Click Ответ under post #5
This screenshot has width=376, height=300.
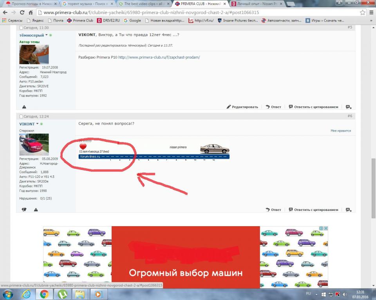(x=273, y=107)
